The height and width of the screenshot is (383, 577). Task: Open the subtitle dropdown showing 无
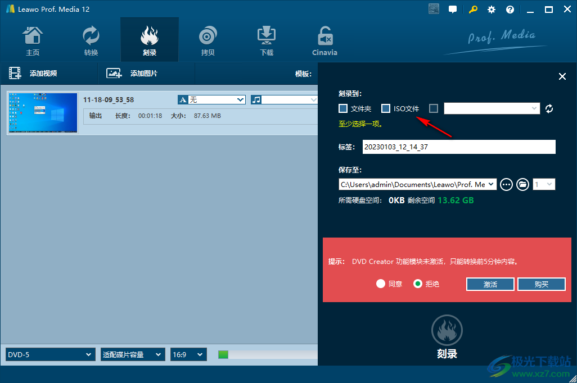point(217,99)
